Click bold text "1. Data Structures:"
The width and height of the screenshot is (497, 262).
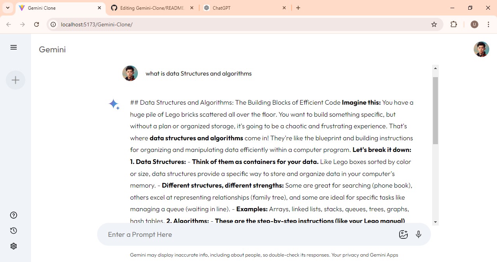pos(158,162)
